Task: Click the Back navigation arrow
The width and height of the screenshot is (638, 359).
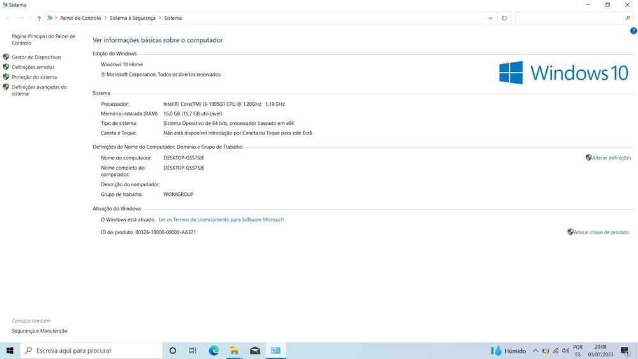Action: tap(8, 18)
